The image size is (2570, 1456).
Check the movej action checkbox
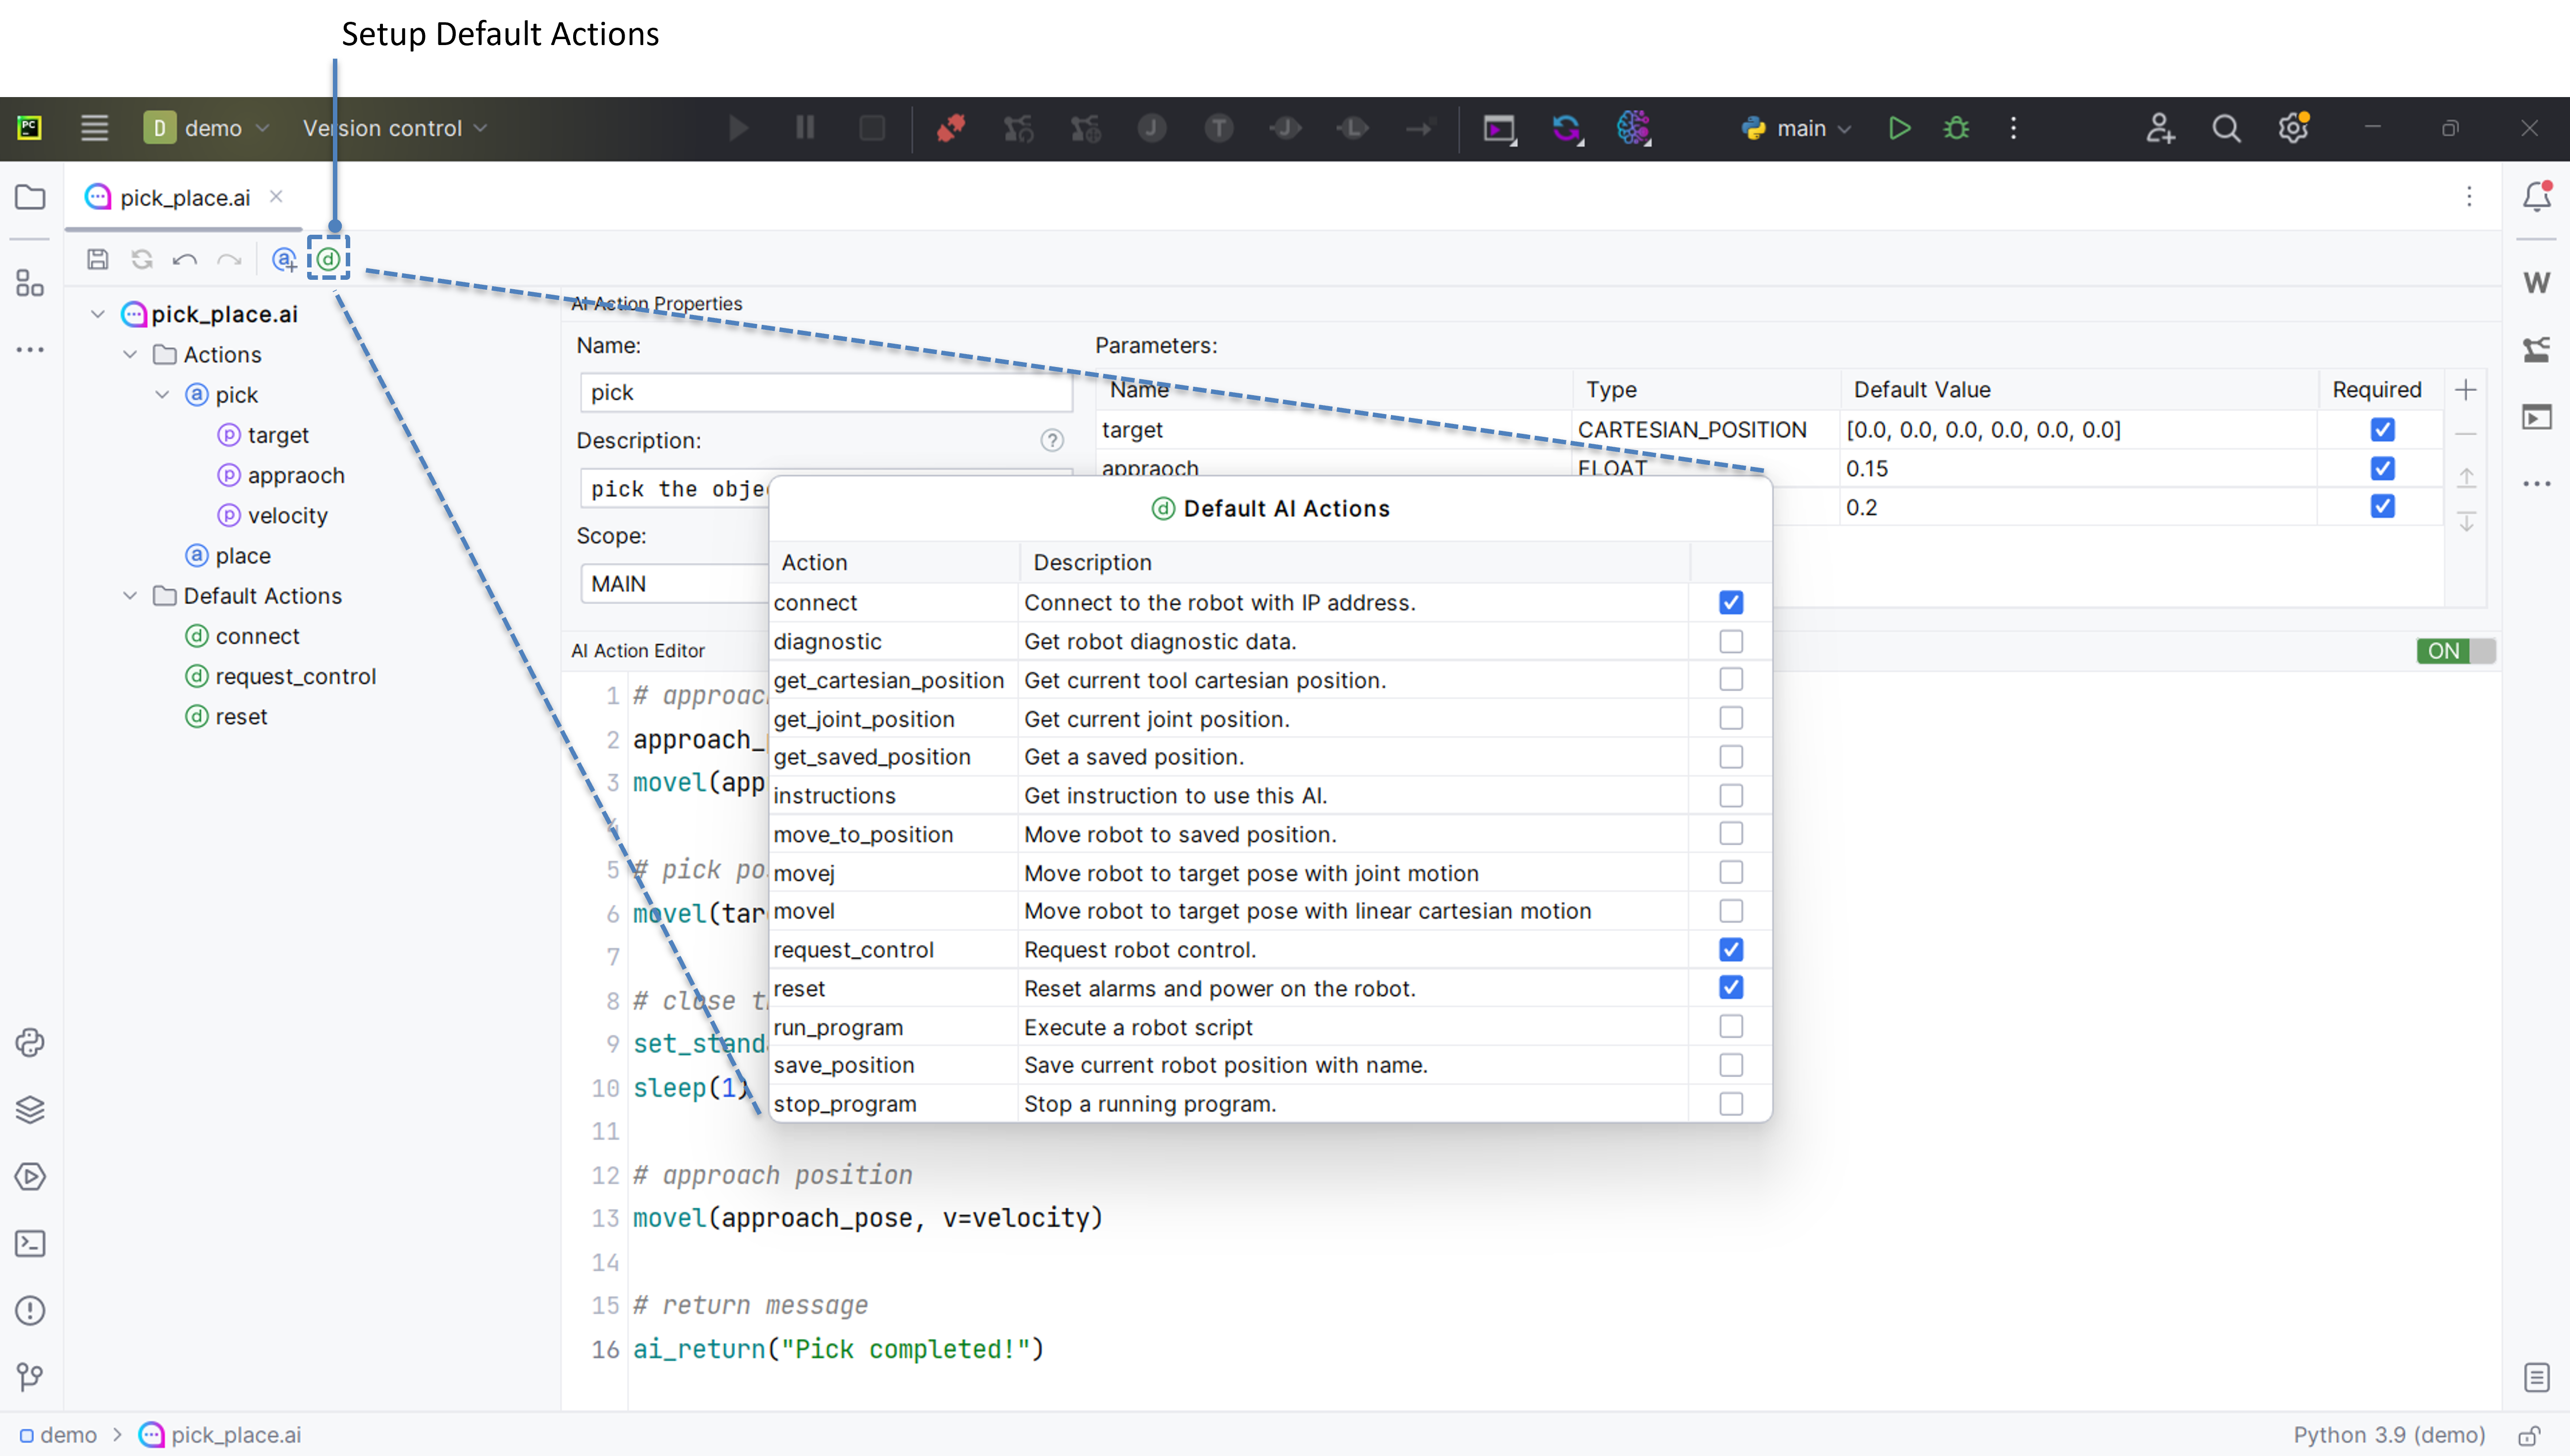(1731, 872)
